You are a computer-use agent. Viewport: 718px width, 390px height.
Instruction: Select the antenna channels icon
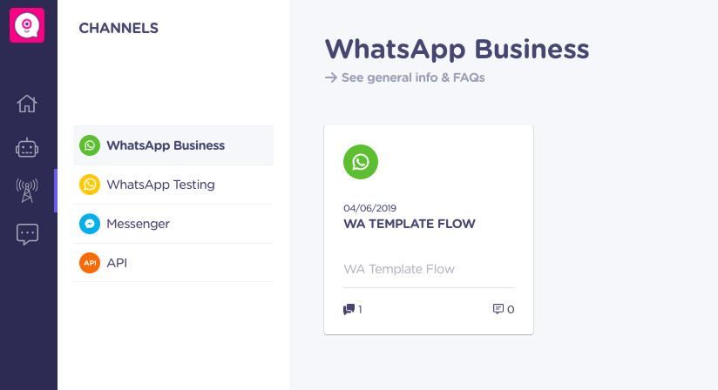point(27,191)
